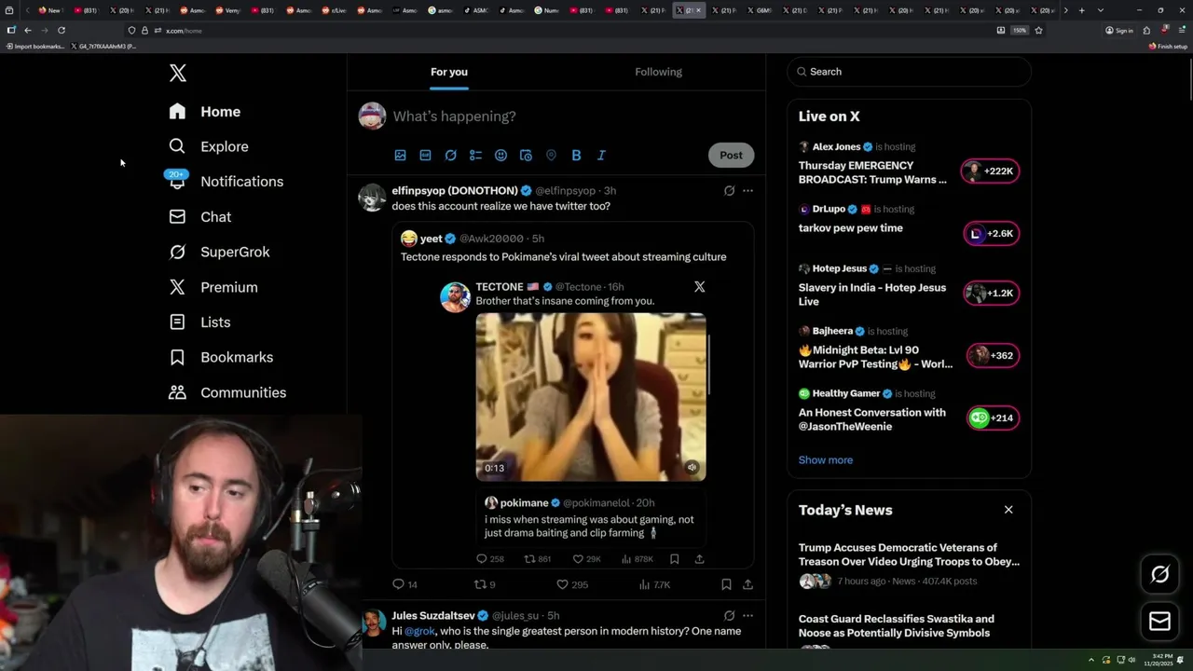Open Jules Suzdaltsev profile avatar
This screenshot has height=671, width=1193.
coord(372,623)
